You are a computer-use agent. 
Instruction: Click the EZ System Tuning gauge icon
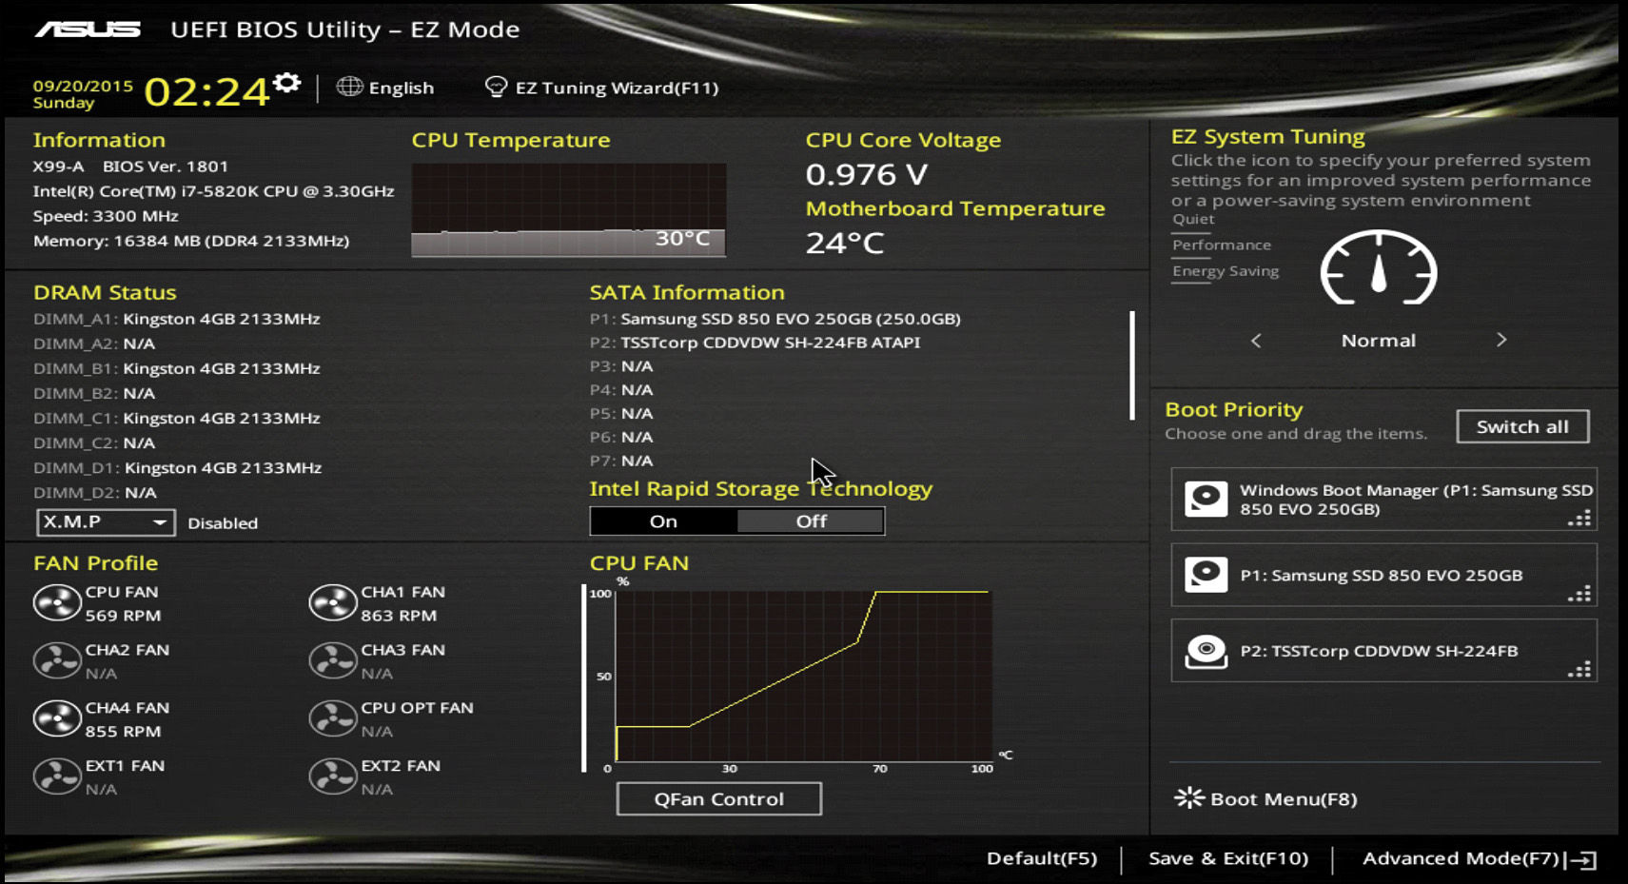pyautogui.click(x=1379, y=267)
